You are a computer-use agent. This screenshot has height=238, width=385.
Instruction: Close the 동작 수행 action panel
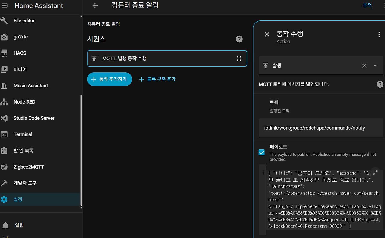point(267,35)
